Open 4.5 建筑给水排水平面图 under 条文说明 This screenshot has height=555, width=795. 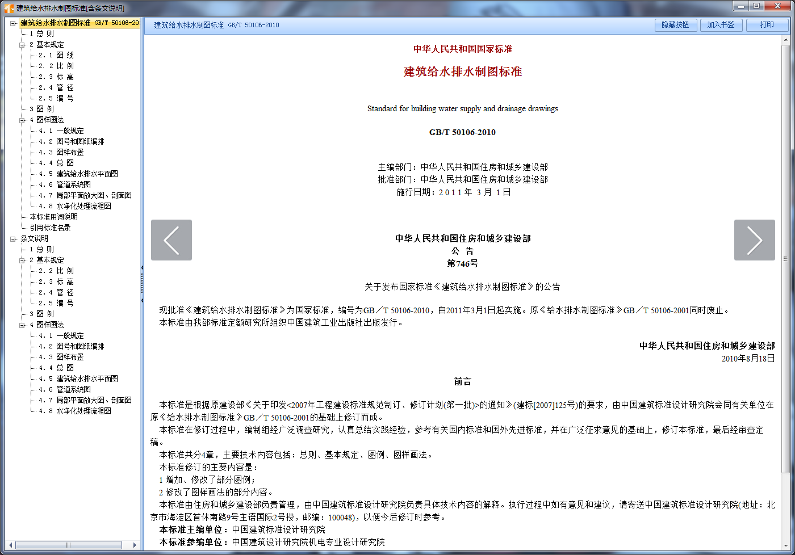(x=78, y=379)
